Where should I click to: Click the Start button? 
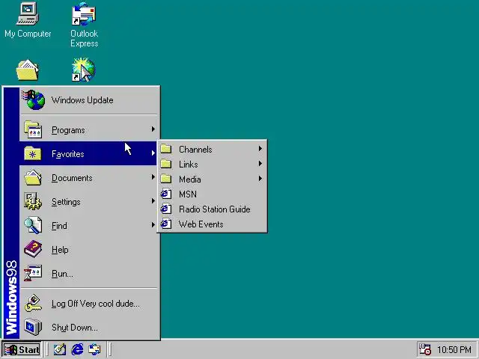(x=22, y=349)
